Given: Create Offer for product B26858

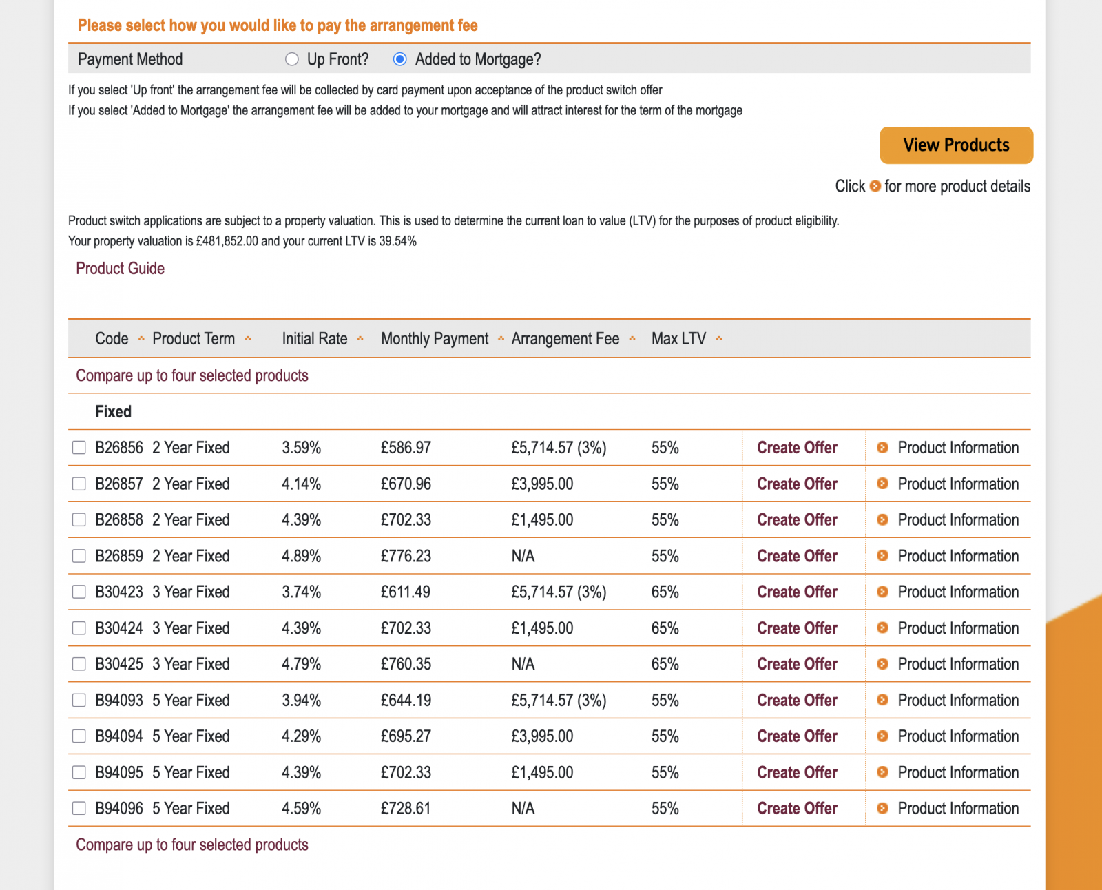Looking at the screenshot, I should pos(797,519).
